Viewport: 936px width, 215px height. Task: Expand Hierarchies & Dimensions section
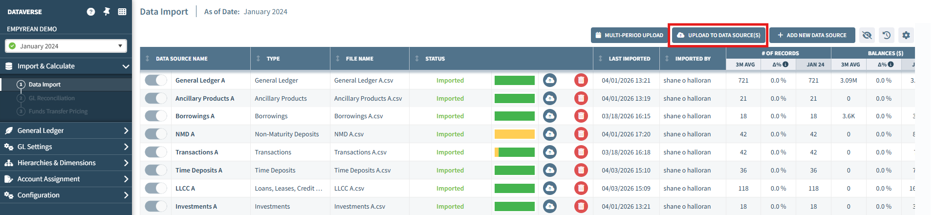66,163
